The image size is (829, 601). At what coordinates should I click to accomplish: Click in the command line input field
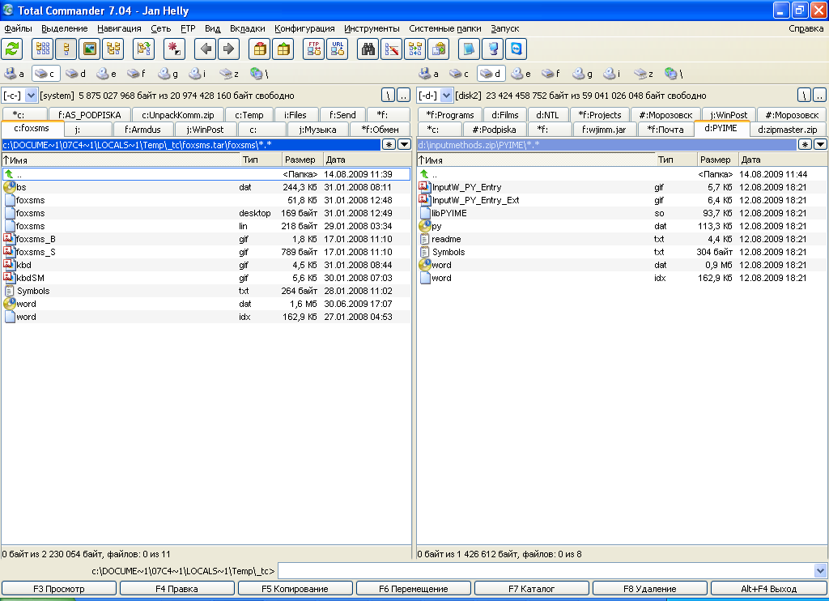(x=546, y=571)
